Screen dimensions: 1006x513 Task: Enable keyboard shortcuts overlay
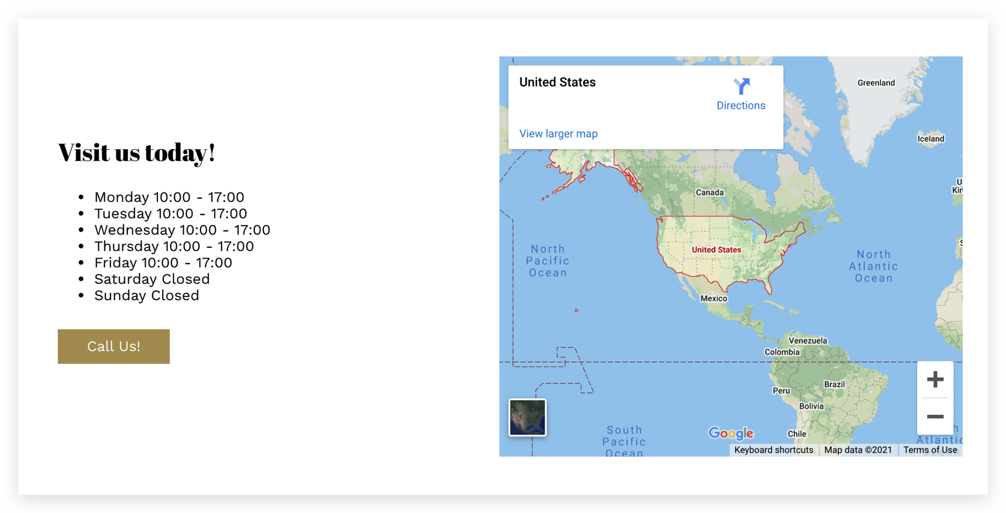774,449
